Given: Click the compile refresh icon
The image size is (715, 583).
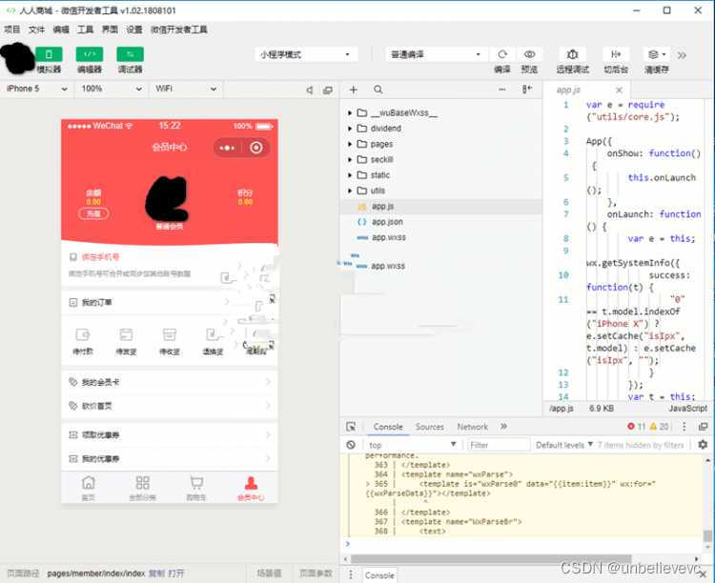Looking at the screenshot, I should point(502,54).
